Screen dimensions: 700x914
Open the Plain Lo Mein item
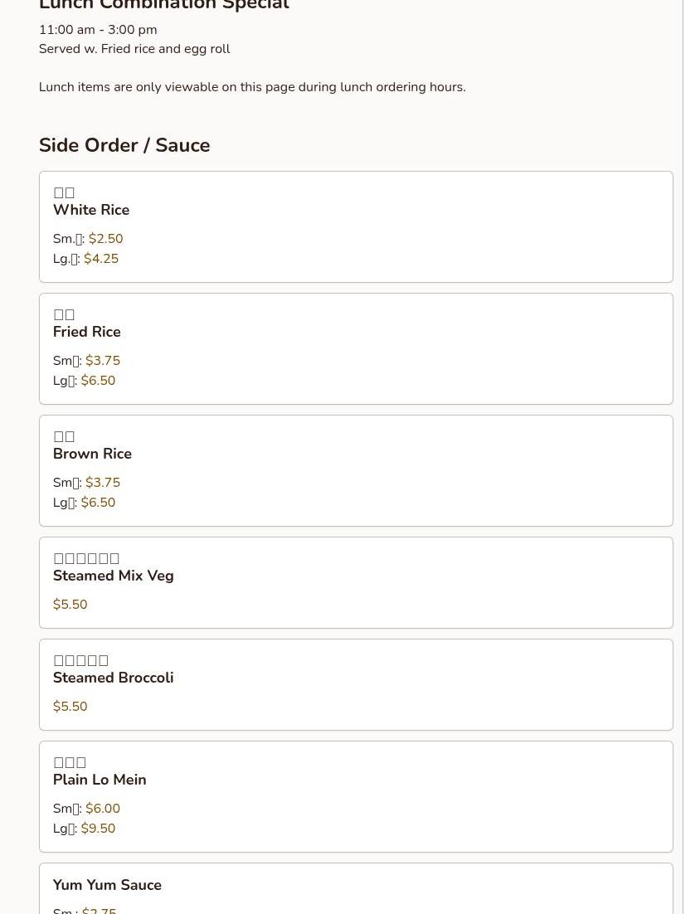[100, 780]
